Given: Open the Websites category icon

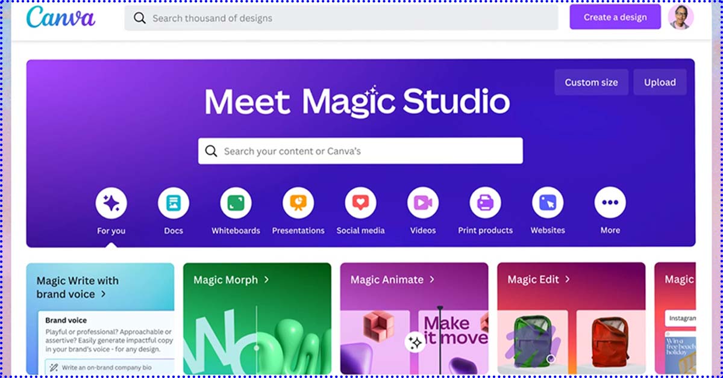Looking at the screenshot, I should (x=548, y=203).
